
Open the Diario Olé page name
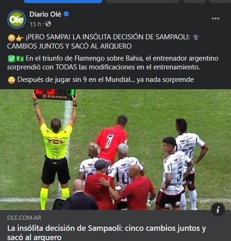point(45,14)
